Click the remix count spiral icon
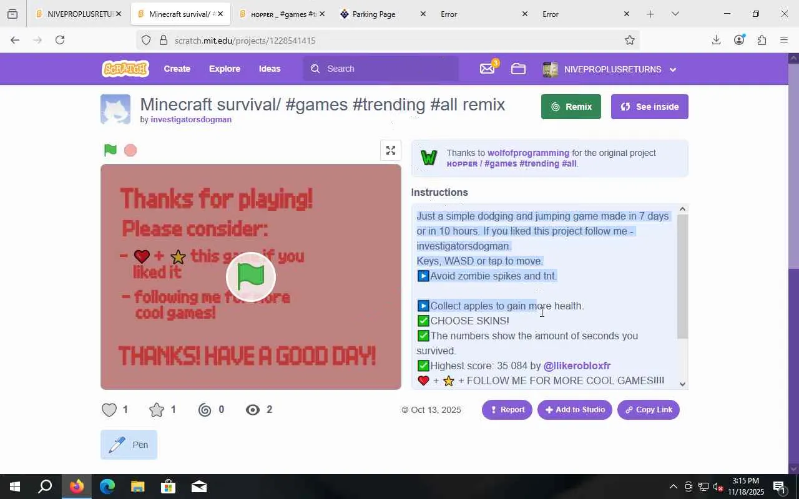 205,410
